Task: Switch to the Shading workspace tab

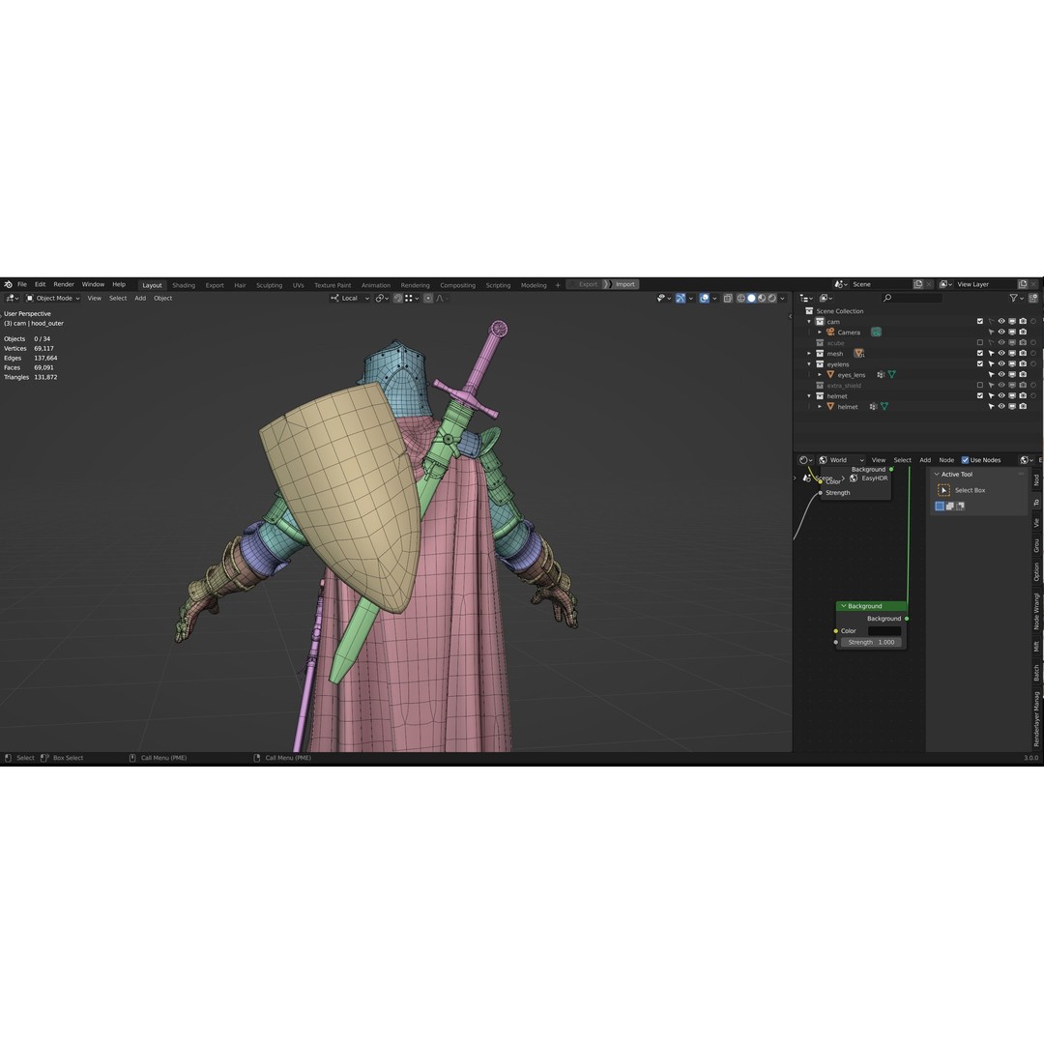Action: click(x=184, y=285)
